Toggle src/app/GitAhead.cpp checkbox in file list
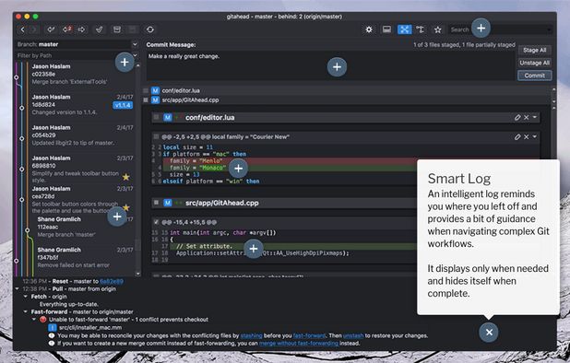The height and width of the screenshot is (363, 570). click(x=146, y=100)
